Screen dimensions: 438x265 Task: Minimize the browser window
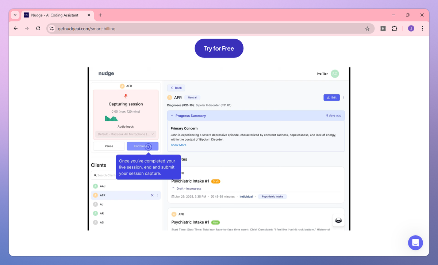coord(393,15)
